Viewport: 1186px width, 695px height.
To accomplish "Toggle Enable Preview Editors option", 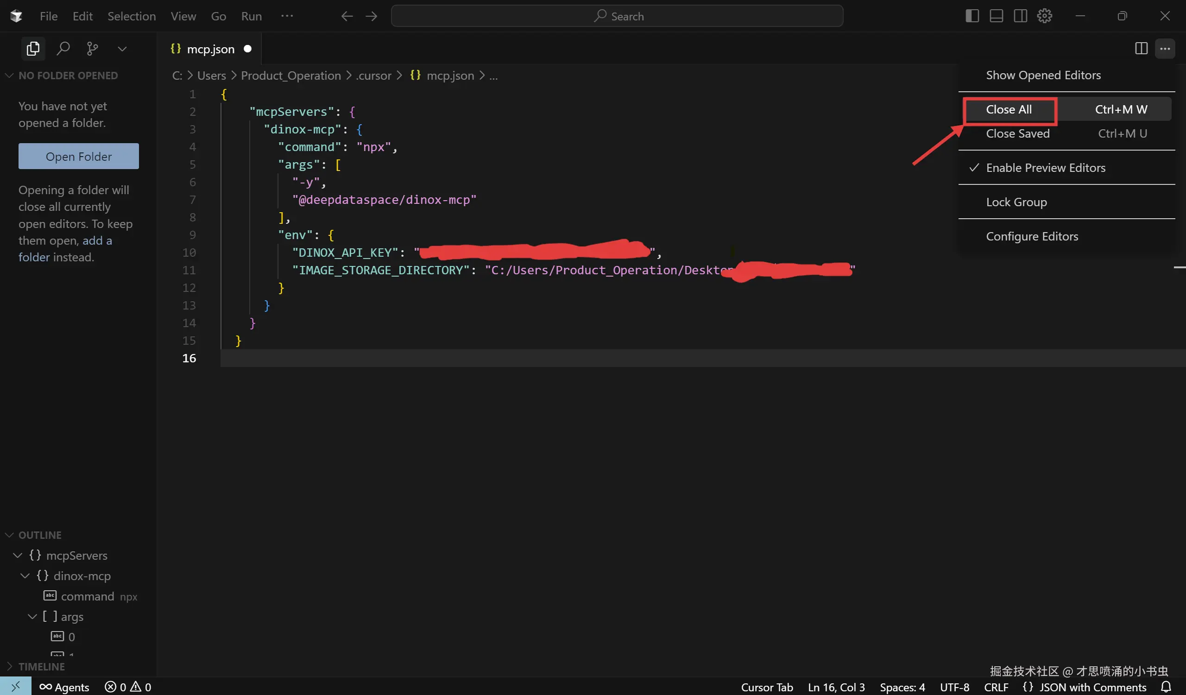I will tap(1045, 168).
